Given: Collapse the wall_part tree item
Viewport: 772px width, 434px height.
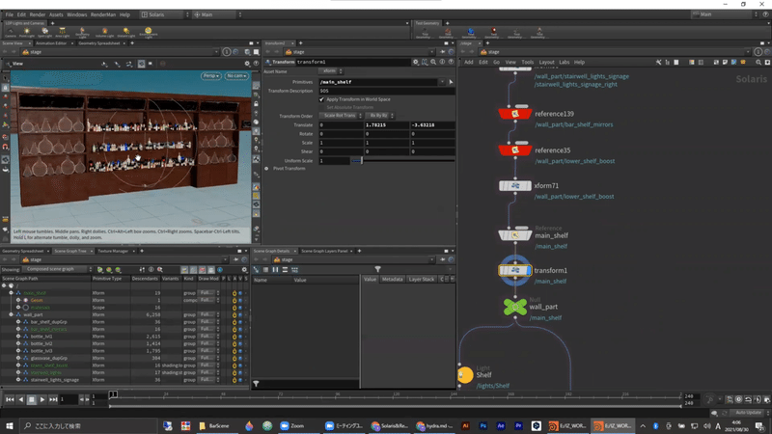Looking at the screenshot, I should point(11,315).
